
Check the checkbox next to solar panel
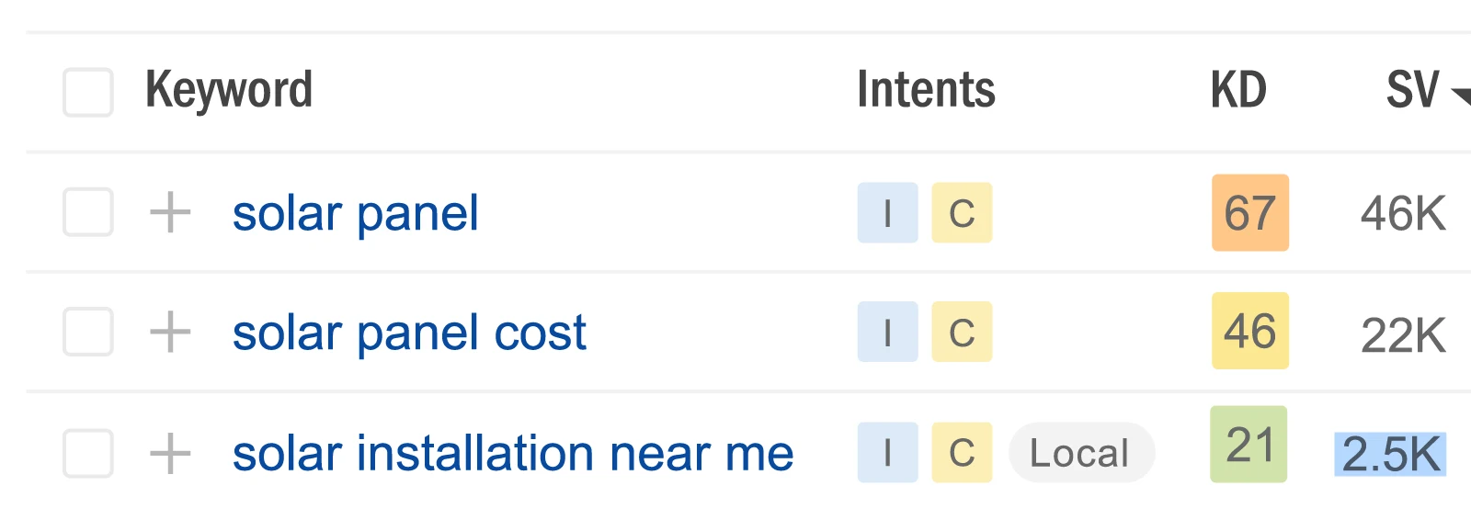pos(86,213)
